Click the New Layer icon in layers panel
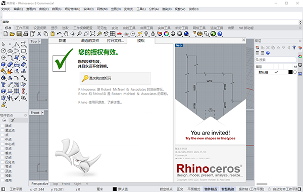Viewport: 303px width, 192px height. pos(258,47)
